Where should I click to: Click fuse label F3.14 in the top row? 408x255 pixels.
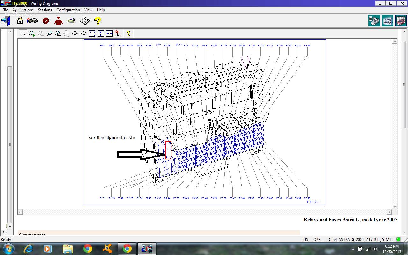click(x=307, y=46)
